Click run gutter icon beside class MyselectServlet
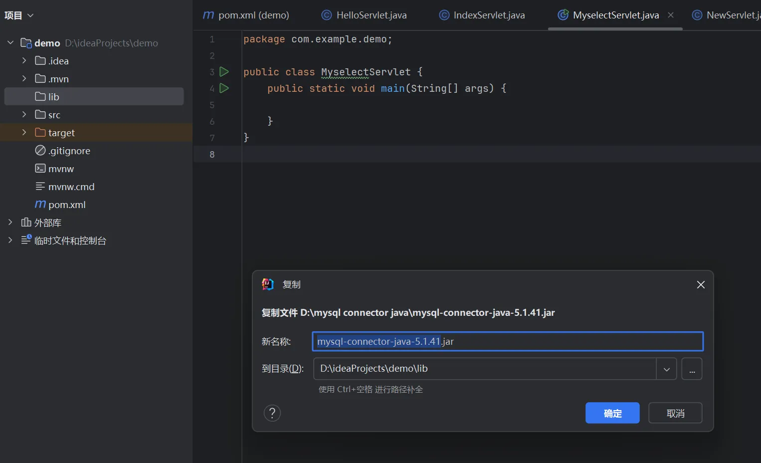Screen dimensions: 761x463 pyautogui.click(x=224, y=72)
